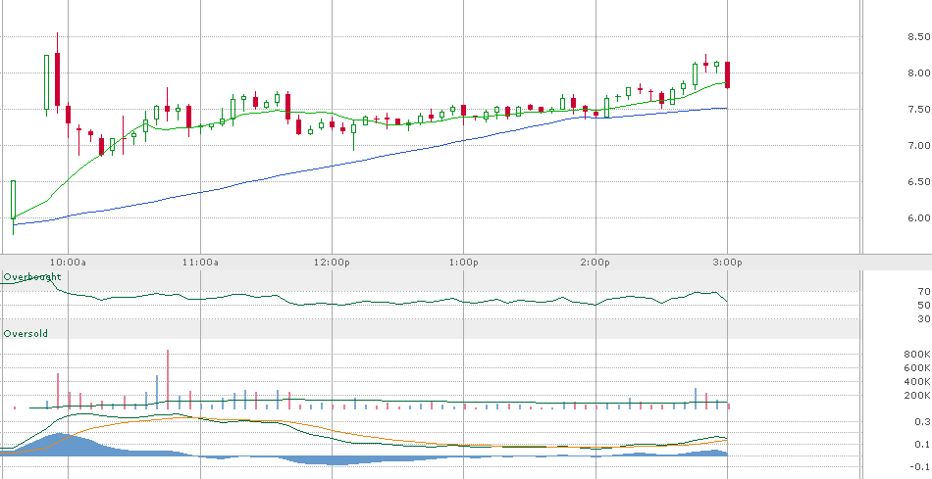Click the 0.1 MACD axis label
This screenshot has height=479, width=932.
coord(922,445)
